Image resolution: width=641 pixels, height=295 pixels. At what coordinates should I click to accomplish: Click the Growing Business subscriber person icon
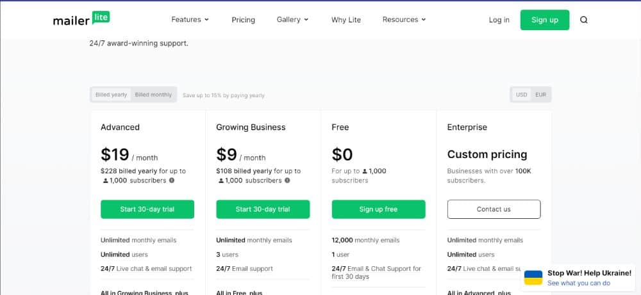[221, 180]
